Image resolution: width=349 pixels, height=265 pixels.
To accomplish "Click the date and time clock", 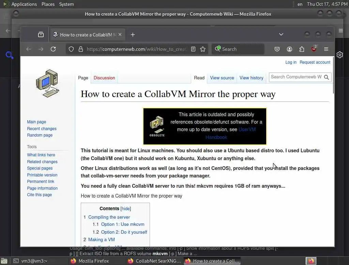I will point(327,4).
